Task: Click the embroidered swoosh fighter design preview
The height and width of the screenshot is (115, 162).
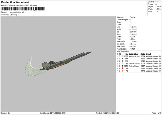Action: click(x=58, y=64)
